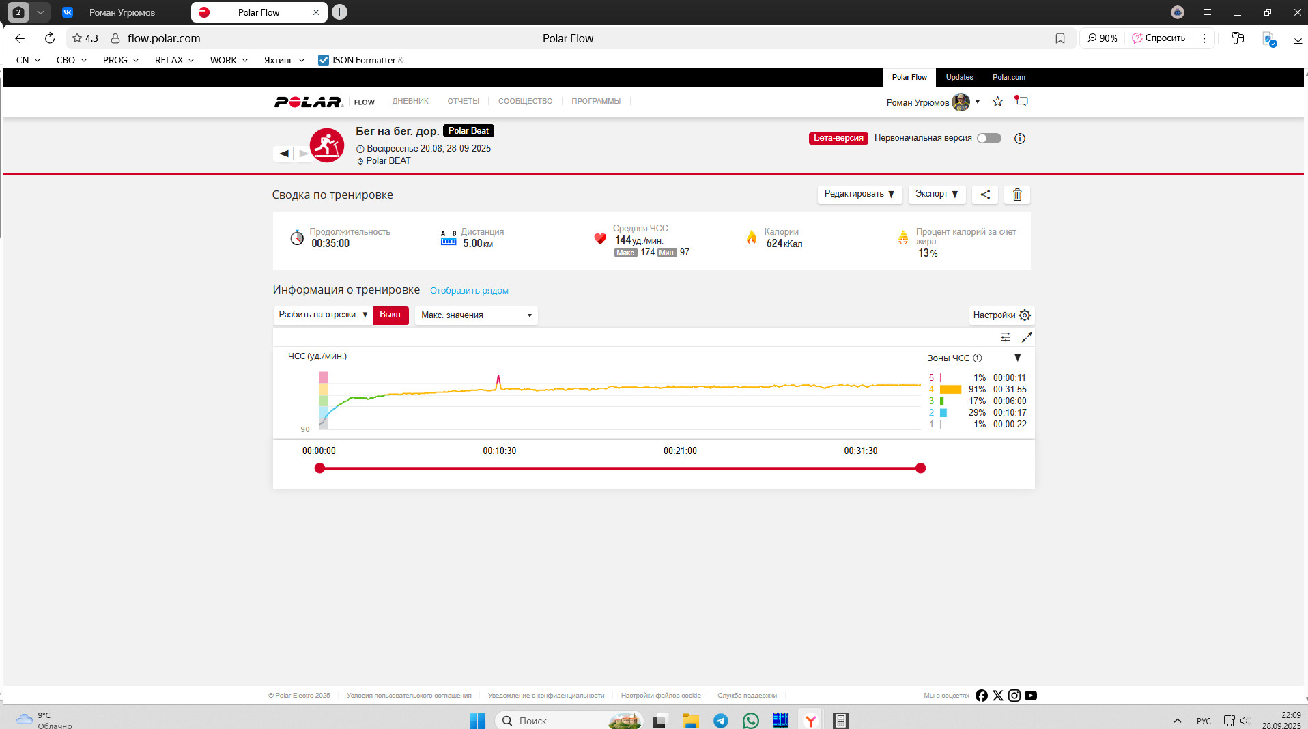Open Макс. значения select box
Viewport: 1308px width, 729px height.
(476, 315)
